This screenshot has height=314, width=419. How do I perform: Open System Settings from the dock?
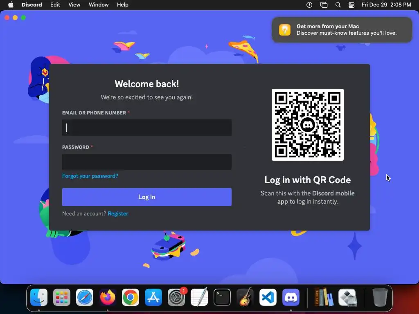tap(176, 297)
